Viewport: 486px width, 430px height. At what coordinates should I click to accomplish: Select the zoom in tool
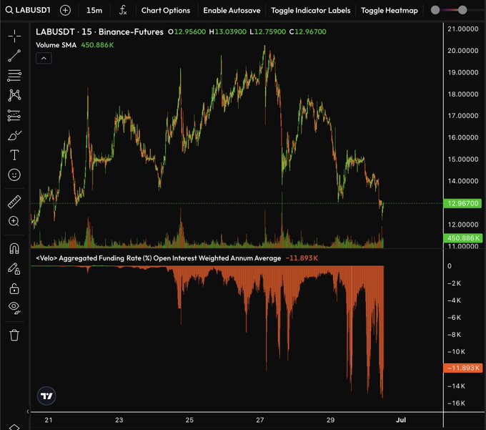(x=14, y=221)
